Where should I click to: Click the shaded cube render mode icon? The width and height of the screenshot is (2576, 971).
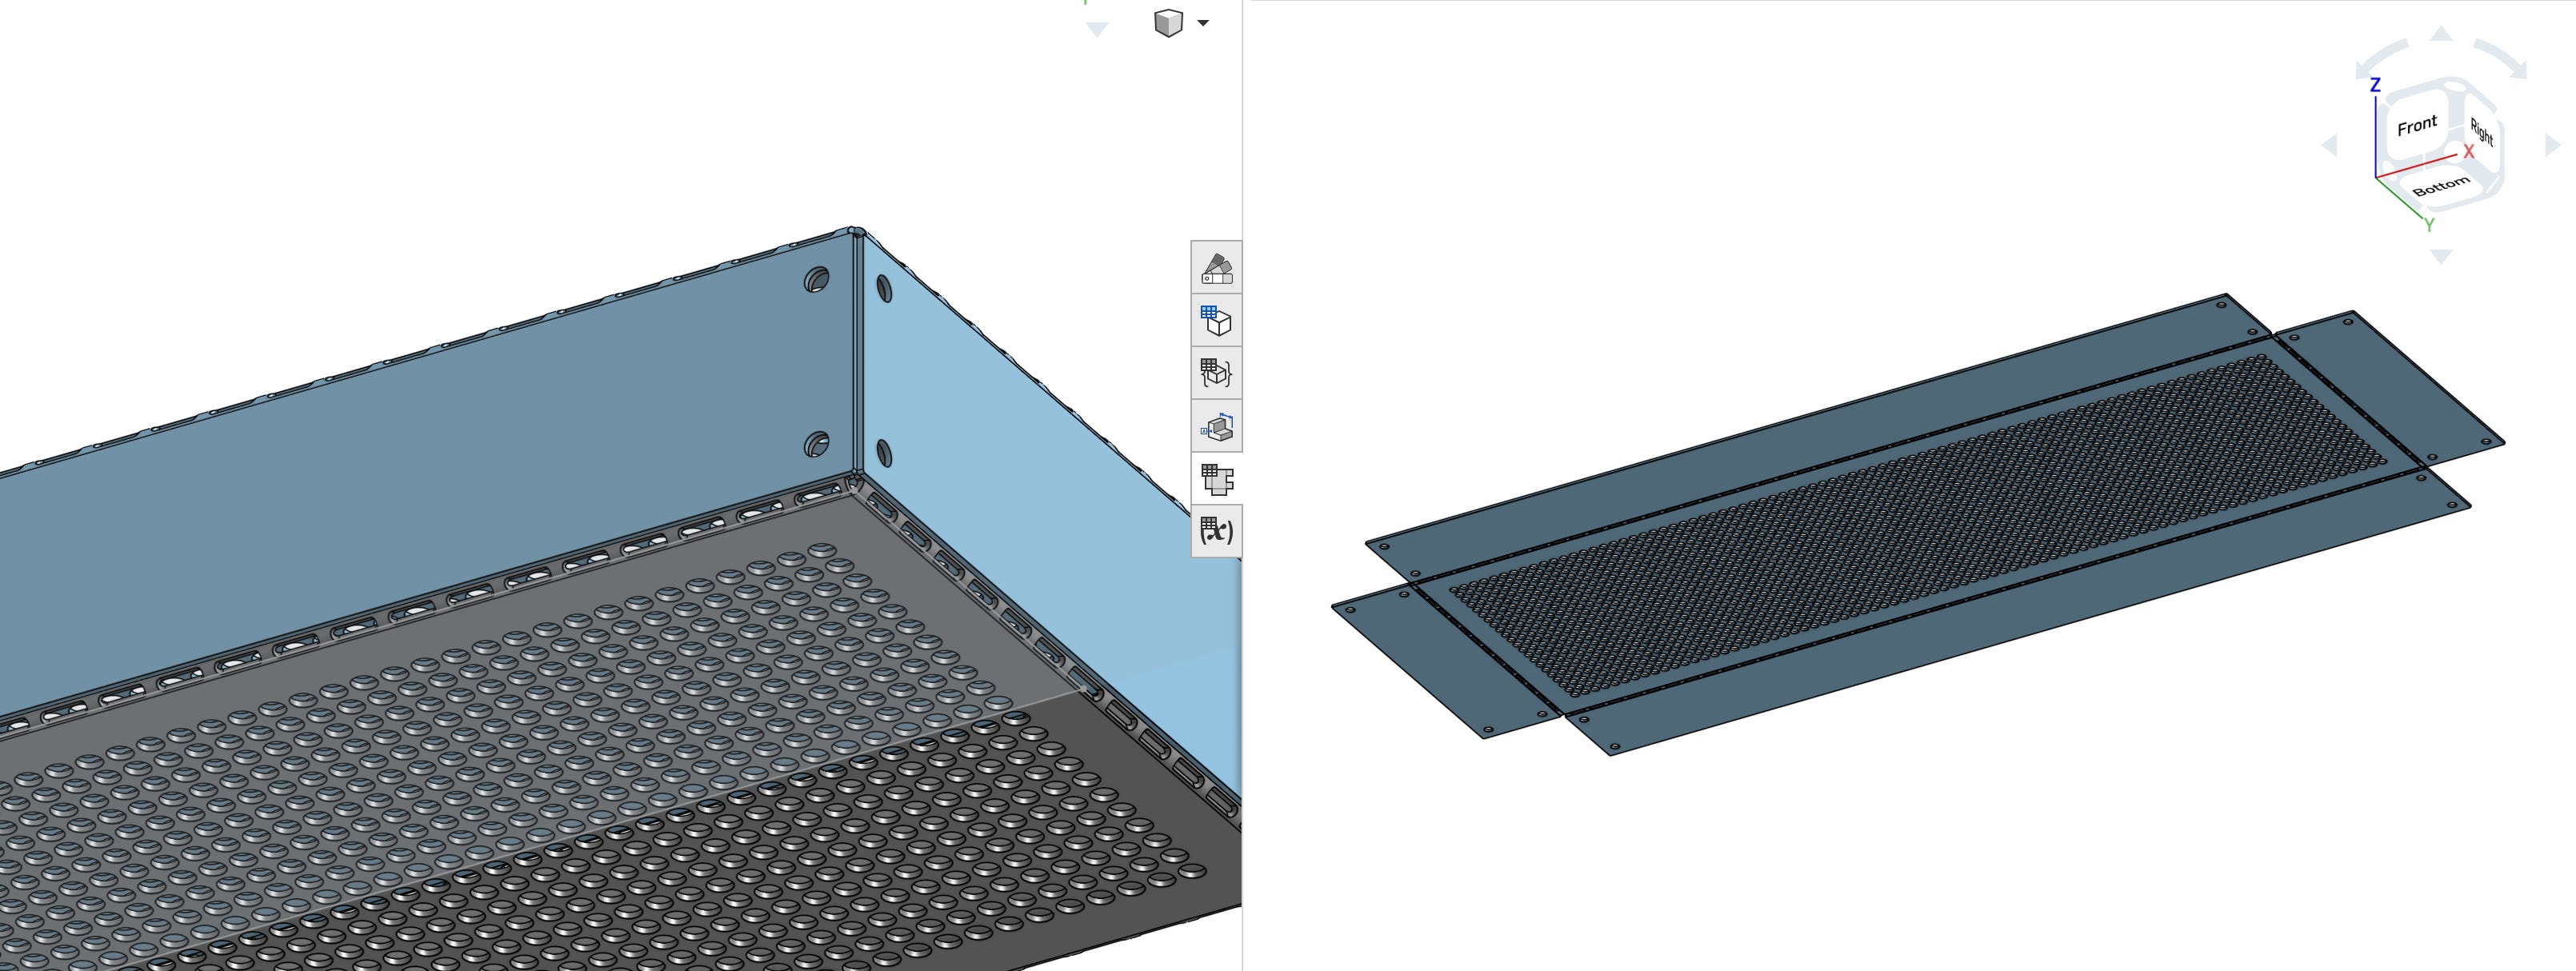coord(1168,23)
